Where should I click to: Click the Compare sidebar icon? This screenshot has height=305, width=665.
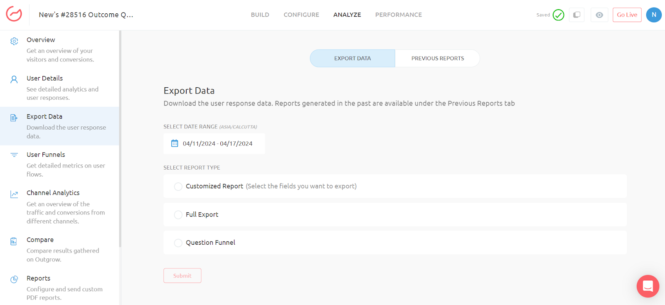14,241
